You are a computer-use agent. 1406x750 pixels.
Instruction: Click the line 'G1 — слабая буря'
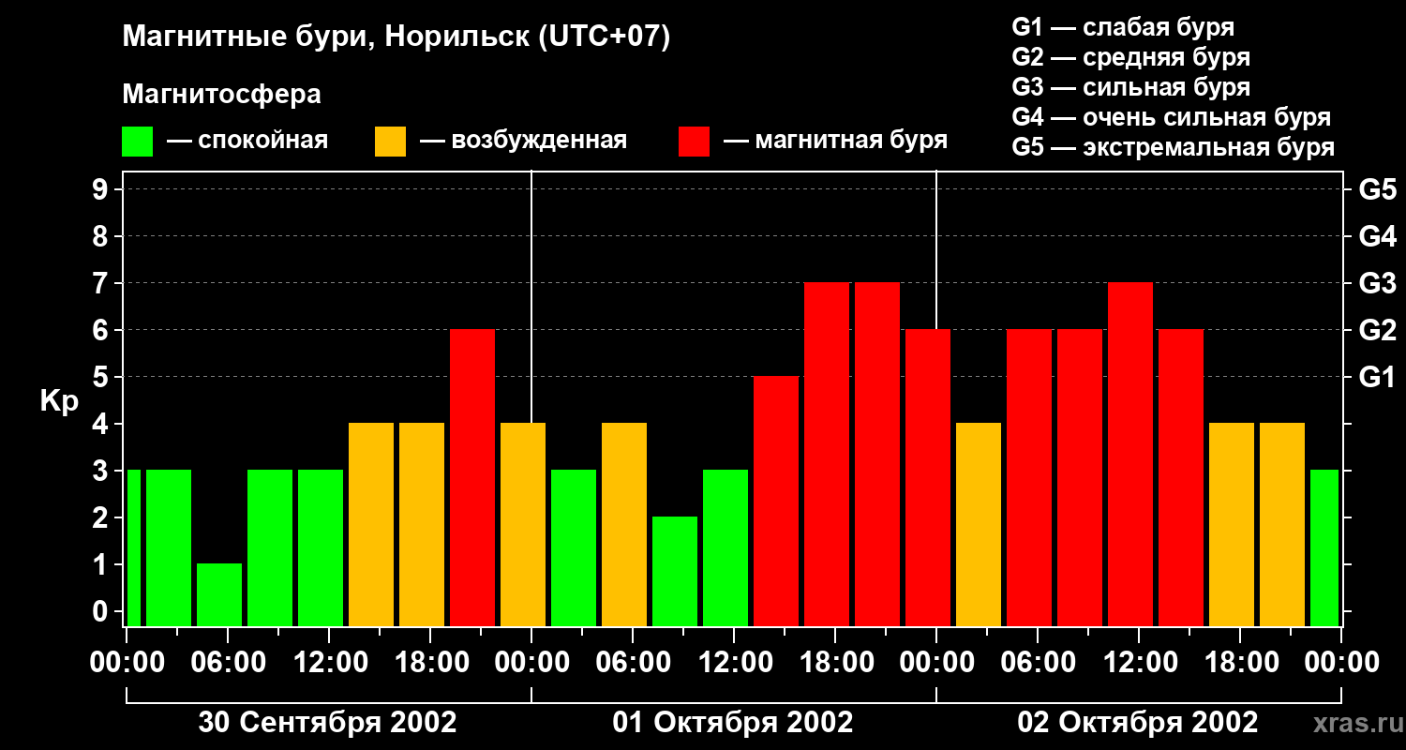(x=1123, y=27)
